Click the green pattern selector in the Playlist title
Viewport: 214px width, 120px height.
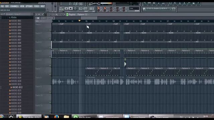tap(67, 15)
